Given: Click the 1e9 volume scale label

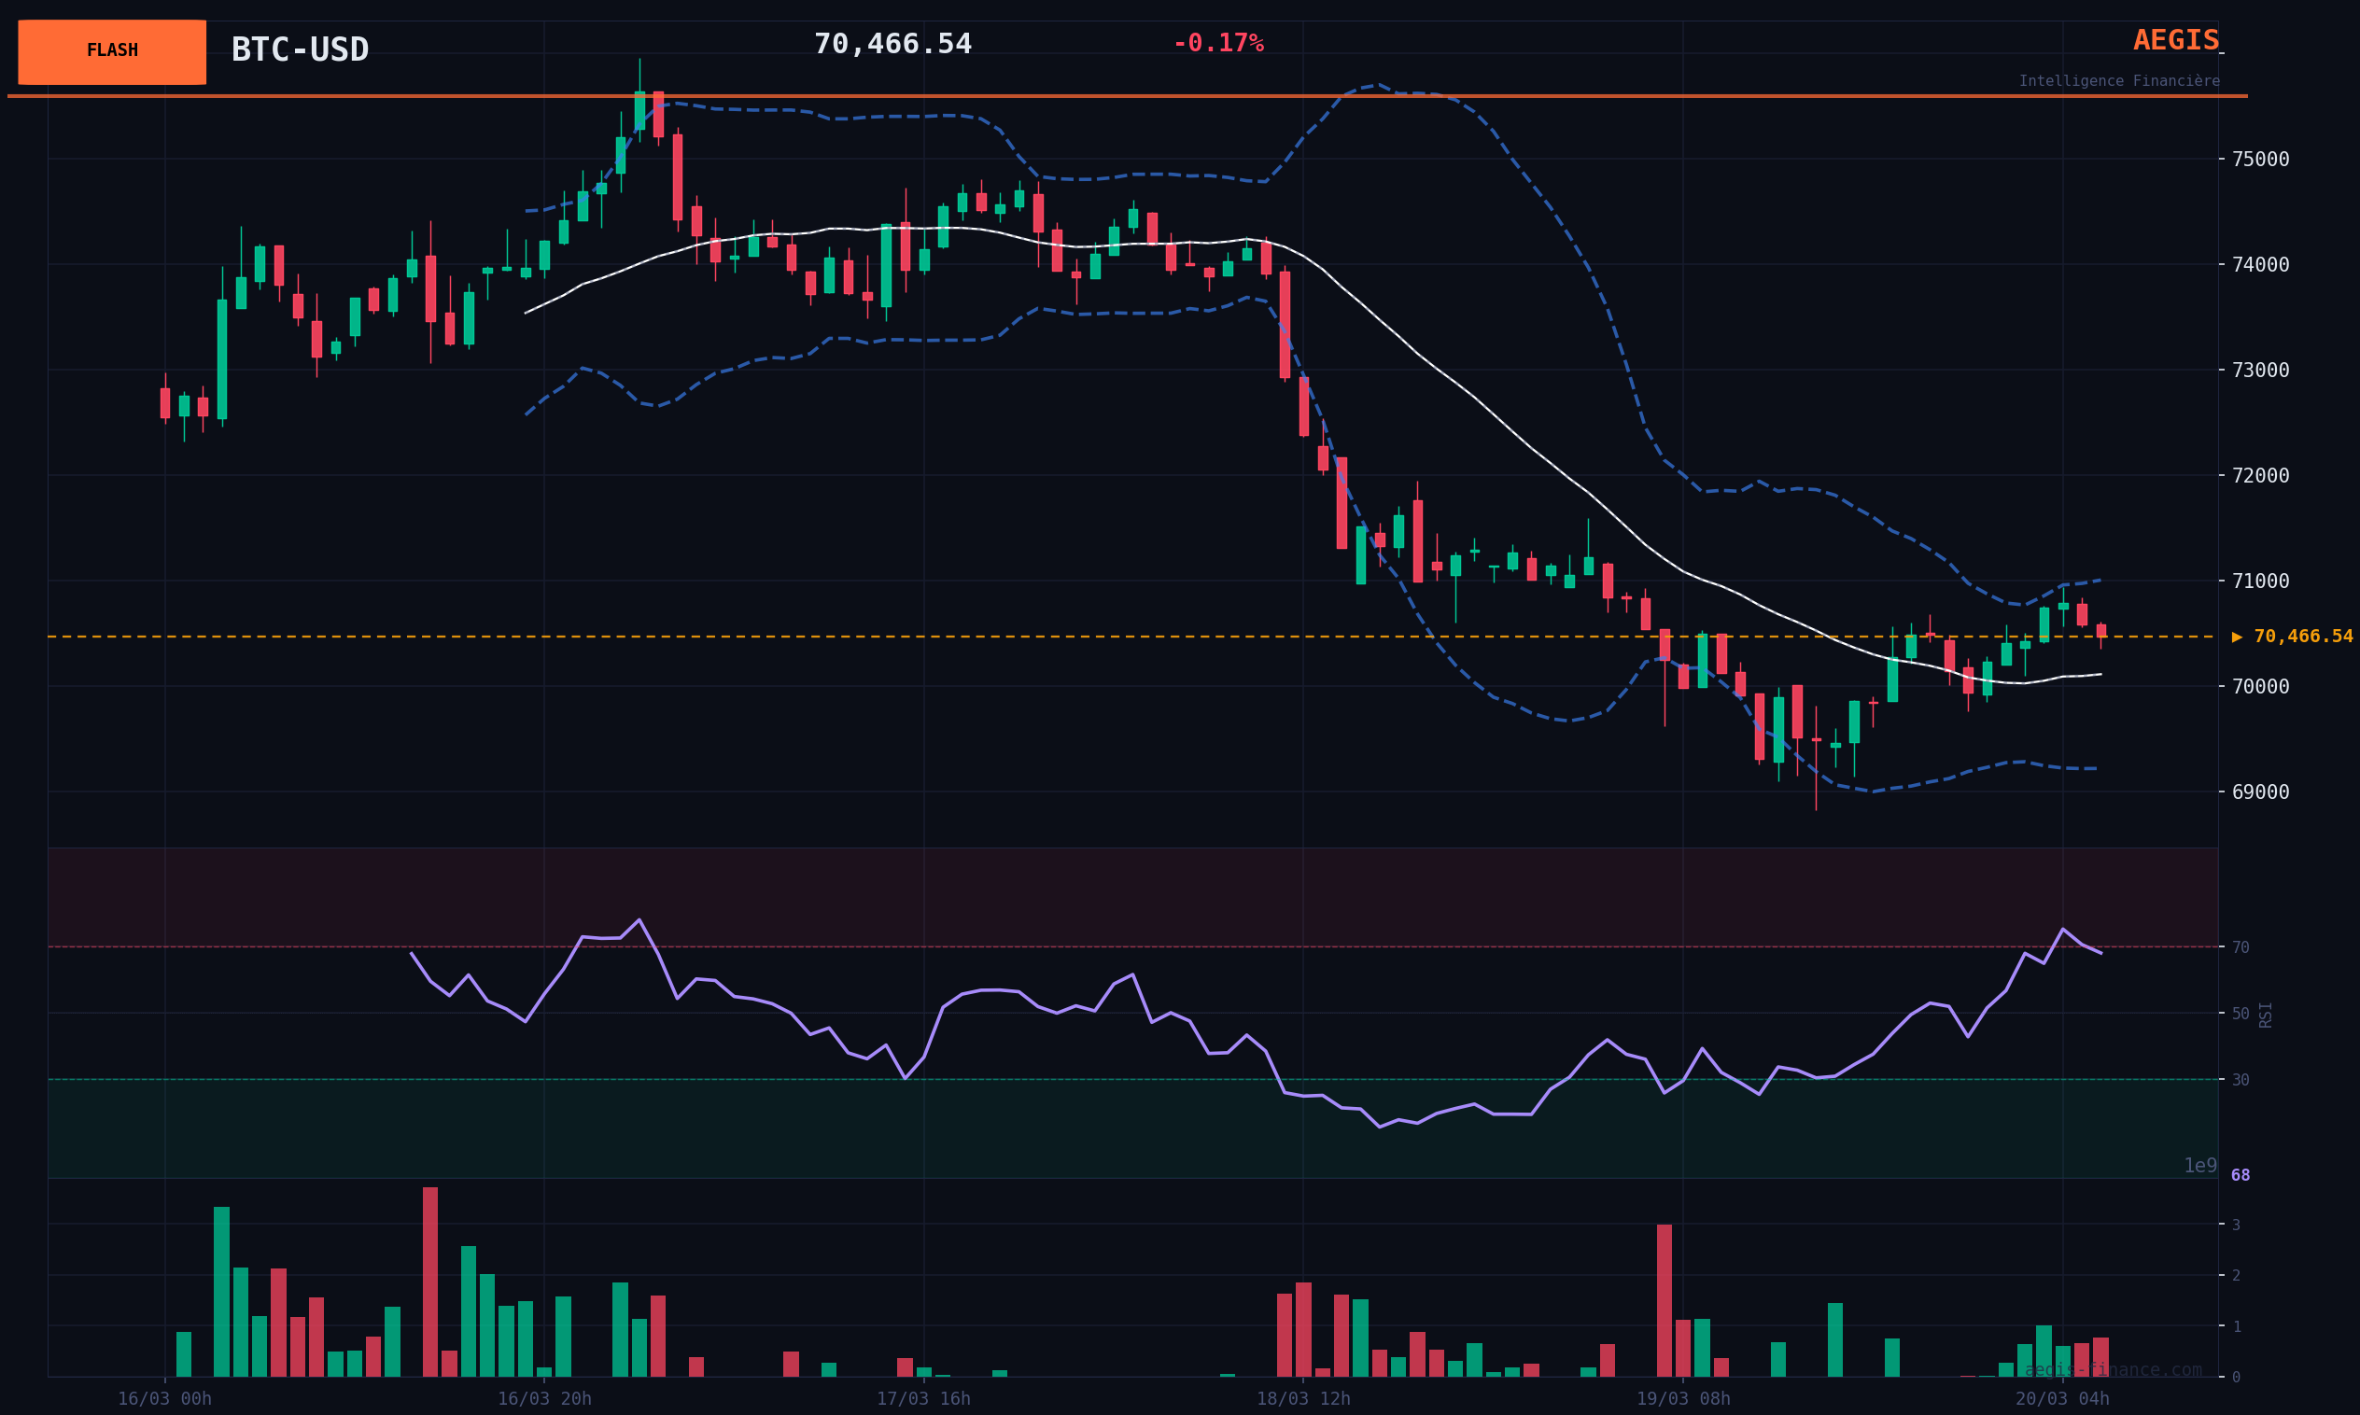Looking at the screenshot, I should tap(2199, 1166).
